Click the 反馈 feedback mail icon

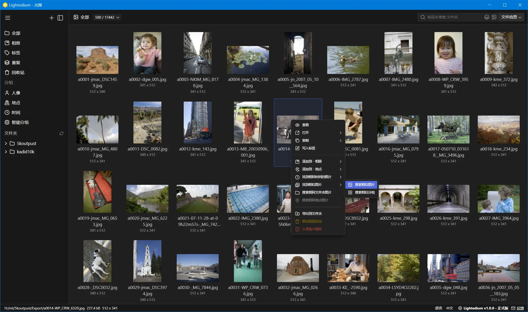(x=513, y=308)
